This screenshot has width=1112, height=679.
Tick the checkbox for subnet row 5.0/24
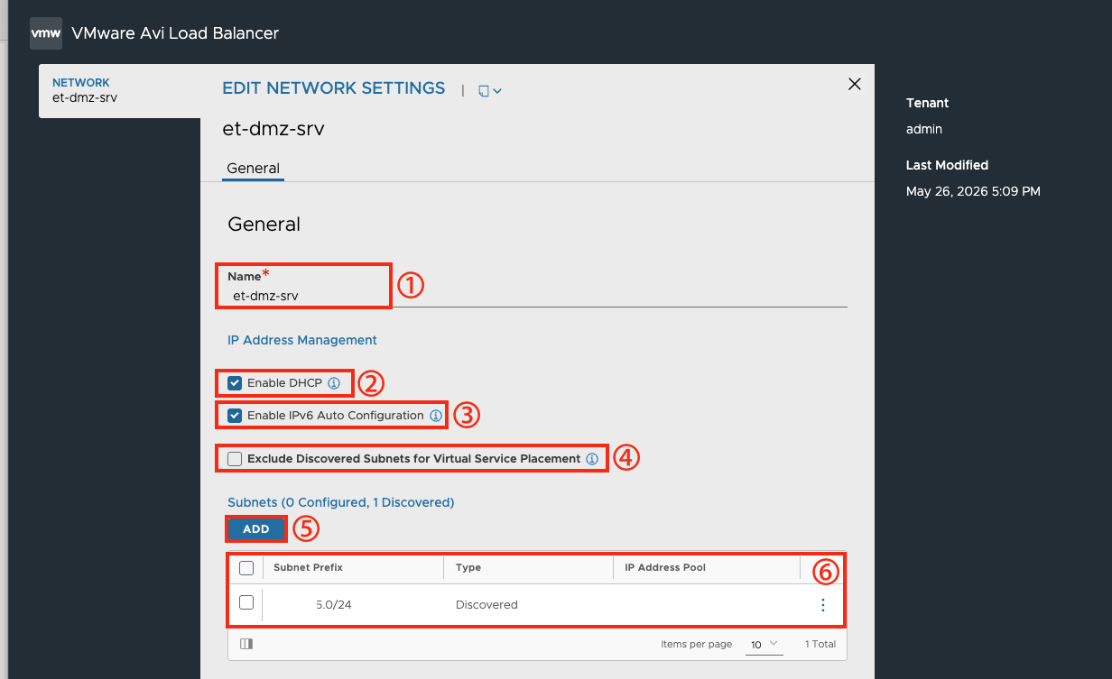click(x=246, y=603)
